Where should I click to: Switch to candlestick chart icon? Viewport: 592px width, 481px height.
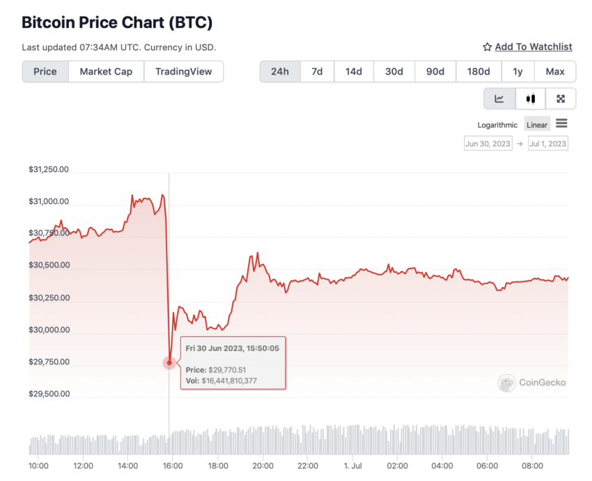(x=531, y=99)
